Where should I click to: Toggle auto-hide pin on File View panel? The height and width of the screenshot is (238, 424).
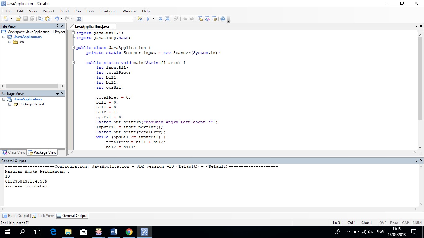point(57,26)
